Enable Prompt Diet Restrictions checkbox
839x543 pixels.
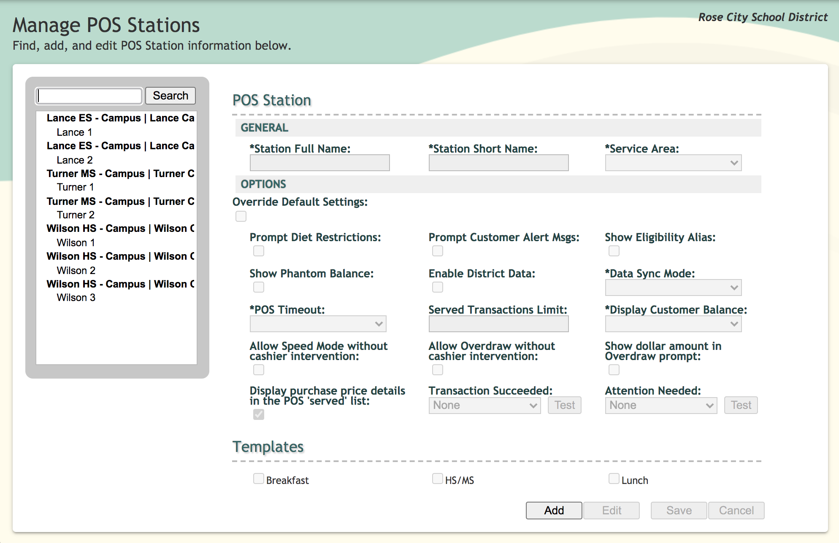coord(259,251)
